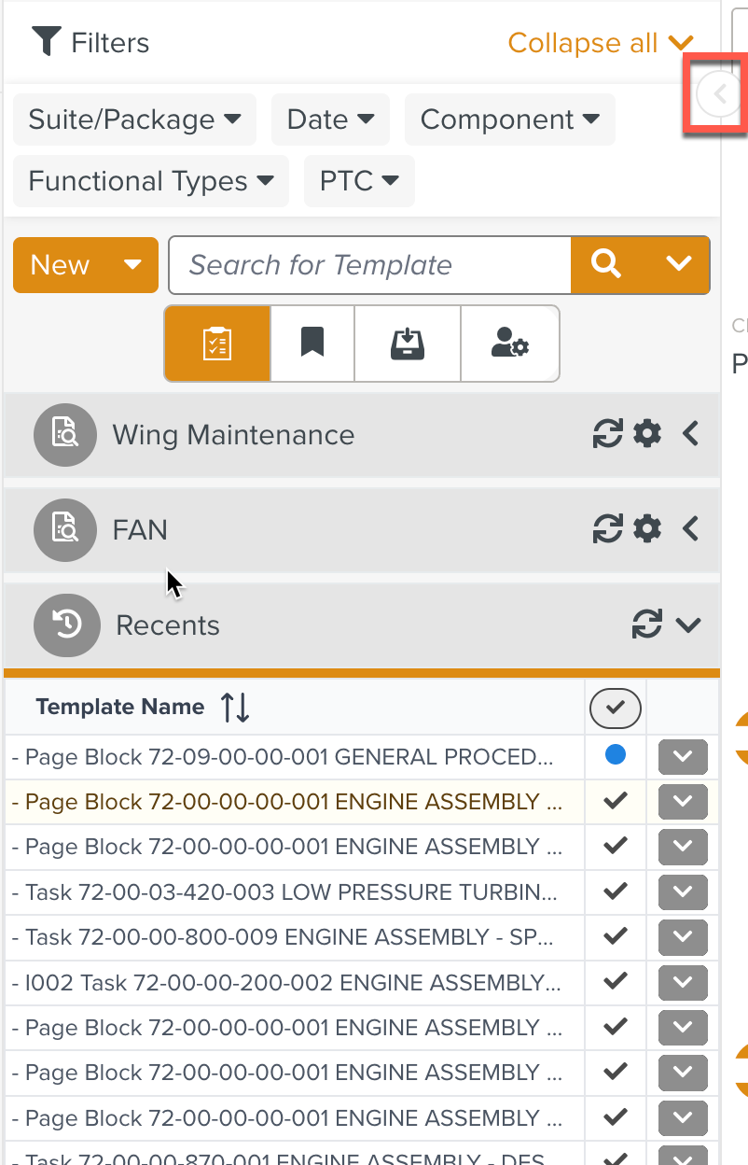Open the Date filter menu
This screenshot has height=1165, width=748.
330,119
